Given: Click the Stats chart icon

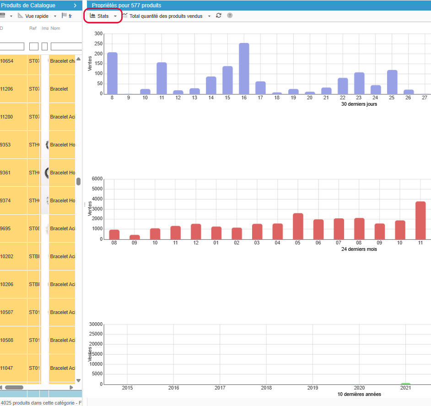Looking at the screenshot, I should click(x=93, y=16).
